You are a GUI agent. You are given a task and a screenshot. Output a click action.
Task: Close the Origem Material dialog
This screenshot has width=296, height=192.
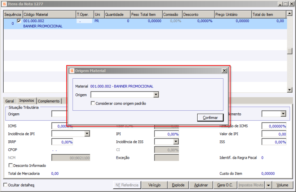coord(224,71)
